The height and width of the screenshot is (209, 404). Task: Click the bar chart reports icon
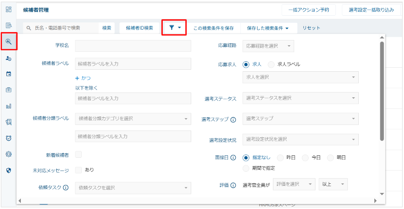coord(8,106)
